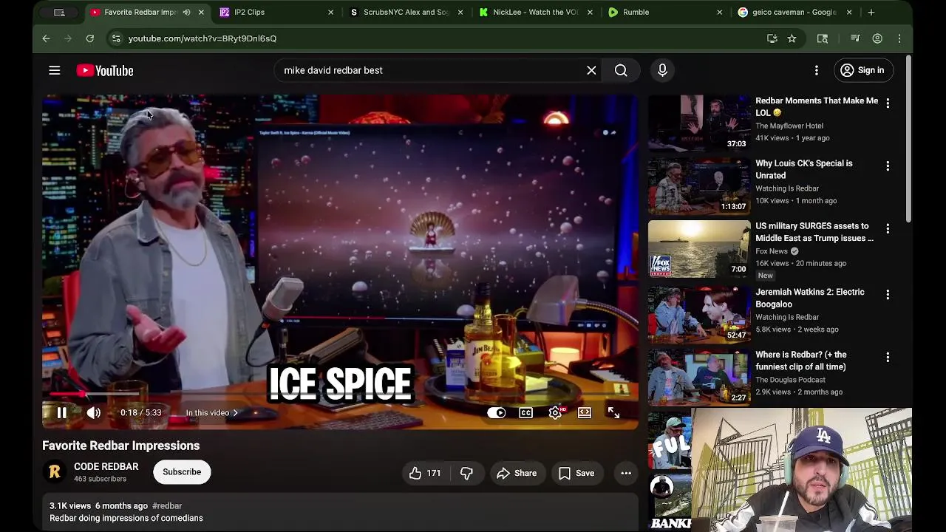
Task: Open Where is Redbar video title
Action: tap(800, 361)
